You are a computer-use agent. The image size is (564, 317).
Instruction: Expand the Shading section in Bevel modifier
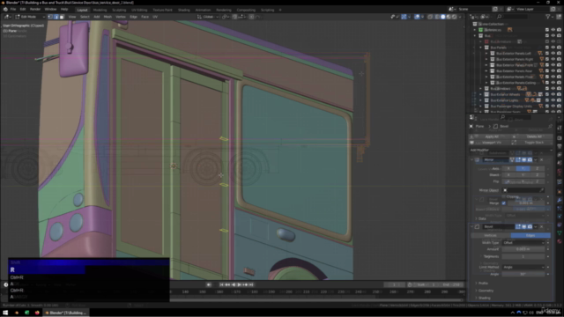tap(484, 298)
